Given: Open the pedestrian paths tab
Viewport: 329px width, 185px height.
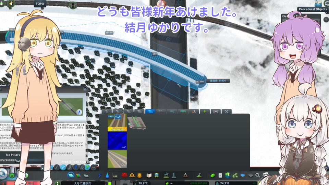Looking at the screenshot, I should click(194, 111).
